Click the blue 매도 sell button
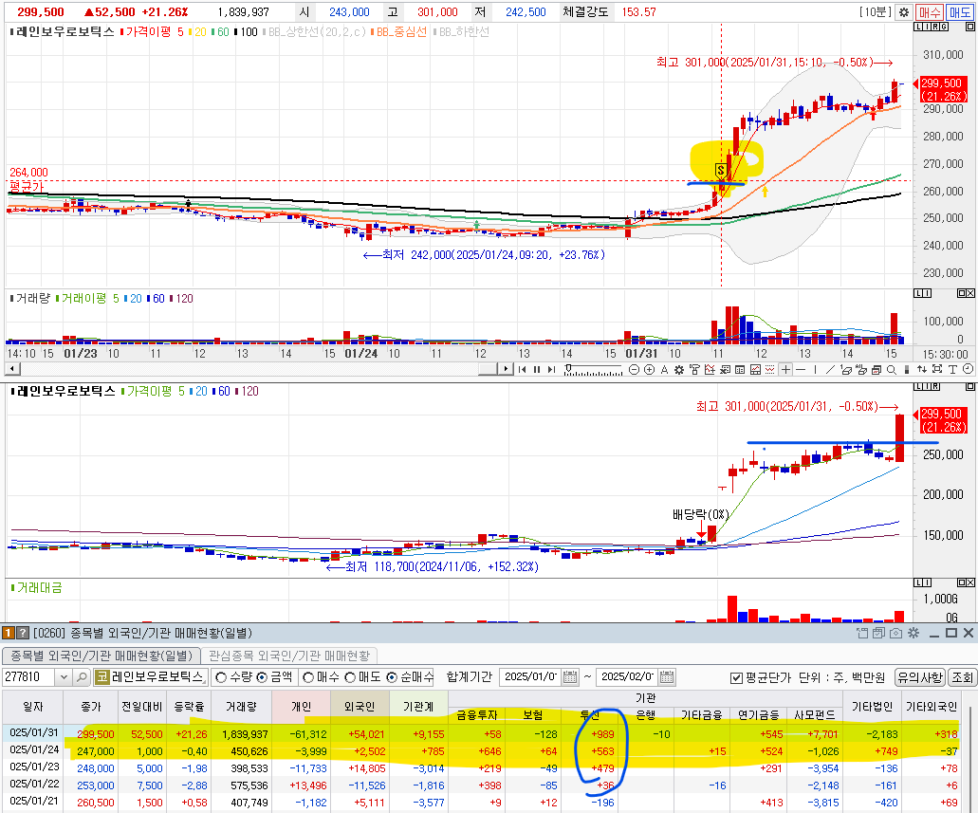Image resolution: width=978 pixels, height=813 pixels. point(960,11)
